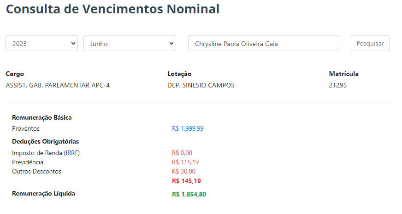402x214 pixels.
Task: Open the 2023 year dropdown
Action: click(41, 43)
